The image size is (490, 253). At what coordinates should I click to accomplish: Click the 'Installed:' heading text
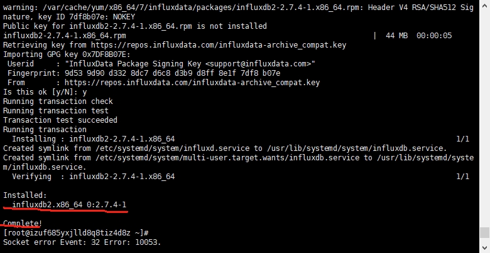pyautogui.click(x=24, y=195)
